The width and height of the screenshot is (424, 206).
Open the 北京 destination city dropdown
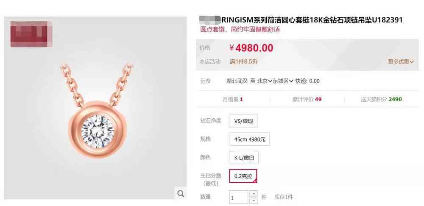(264, 81)
